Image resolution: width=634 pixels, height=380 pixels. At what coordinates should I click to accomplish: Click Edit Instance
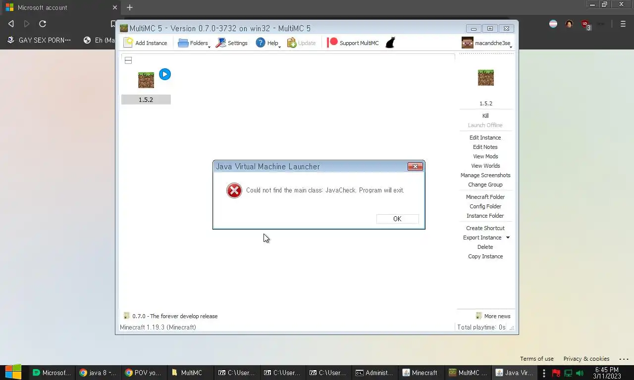point(485,138)
